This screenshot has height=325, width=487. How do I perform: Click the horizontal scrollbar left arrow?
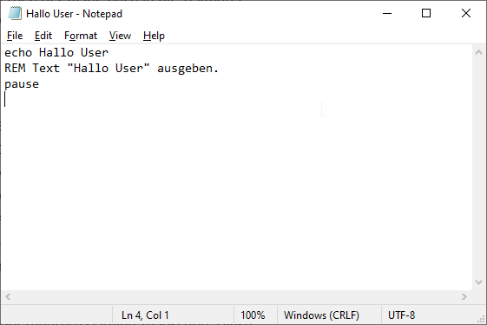pos(8,296)
